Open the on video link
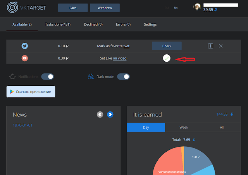Viewport: 248px width, 175px height. click(x=120, y=58)
